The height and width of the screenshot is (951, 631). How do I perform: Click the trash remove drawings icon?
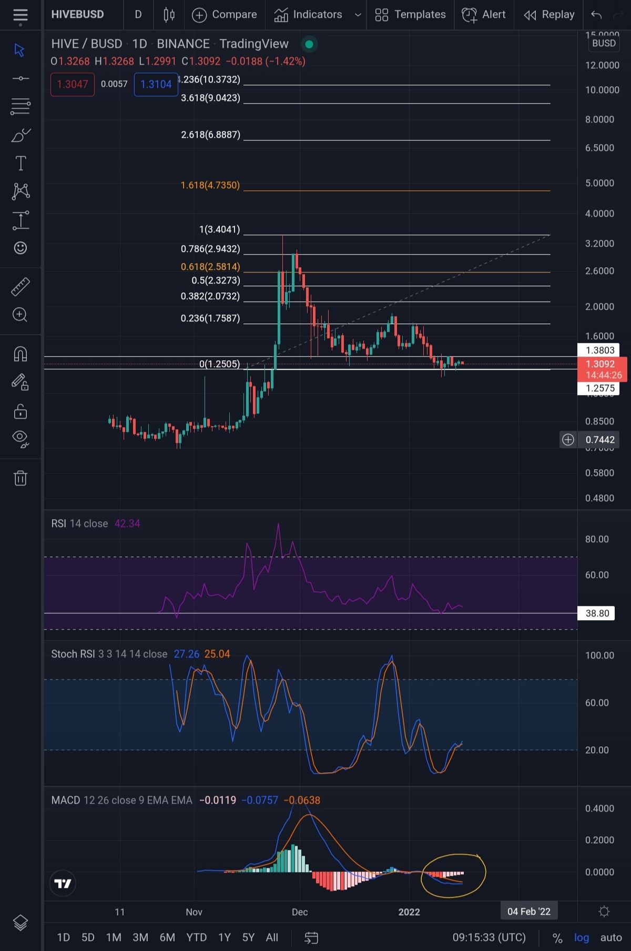click(x=20, y=478)
